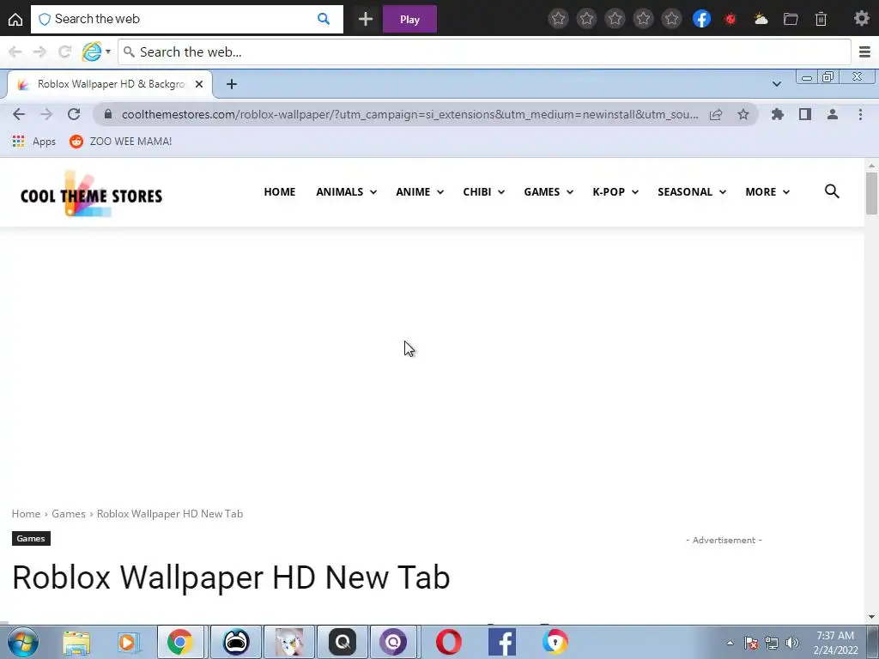Open Chrome three-dot menu
879x659 pixels.
tap(860, 114)
